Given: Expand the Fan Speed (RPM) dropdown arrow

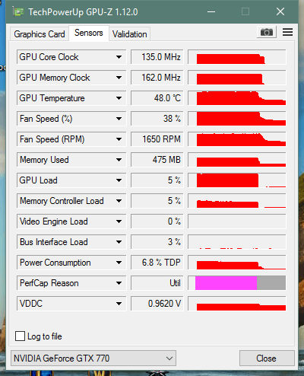Looking at the screenshot, I should click(119, 139).
